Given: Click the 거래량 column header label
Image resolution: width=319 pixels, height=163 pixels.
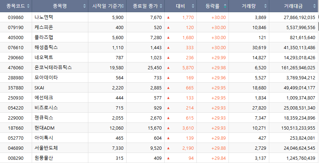Looking at the screenshot, I should coord(249,6).
